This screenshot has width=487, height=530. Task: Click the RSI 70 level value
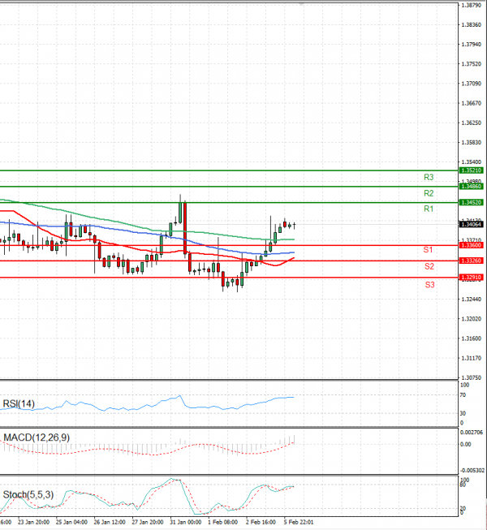(463, 395)
